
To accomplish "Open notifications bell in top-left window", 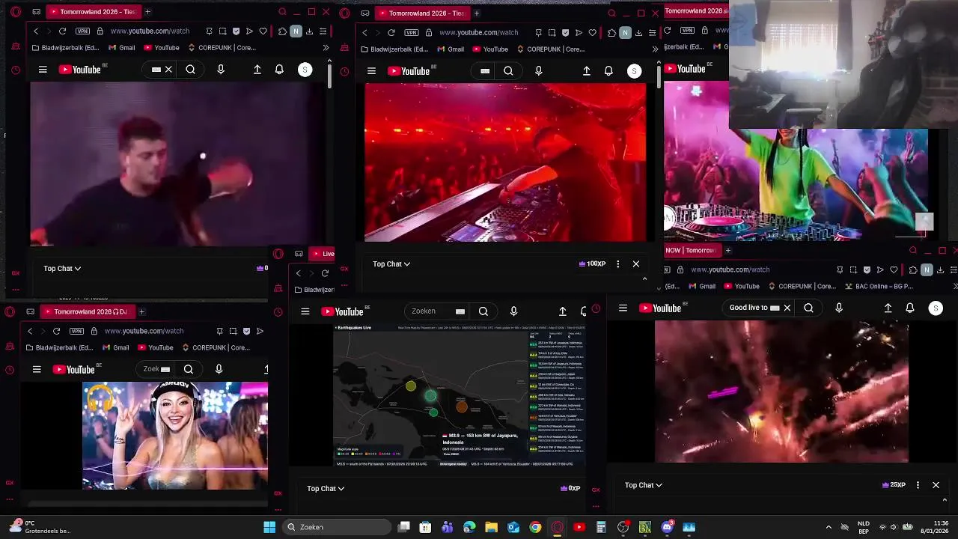I will pos(279,70).
